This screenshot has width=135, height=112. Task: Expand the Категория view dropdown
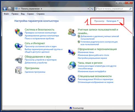click(112, 21)
